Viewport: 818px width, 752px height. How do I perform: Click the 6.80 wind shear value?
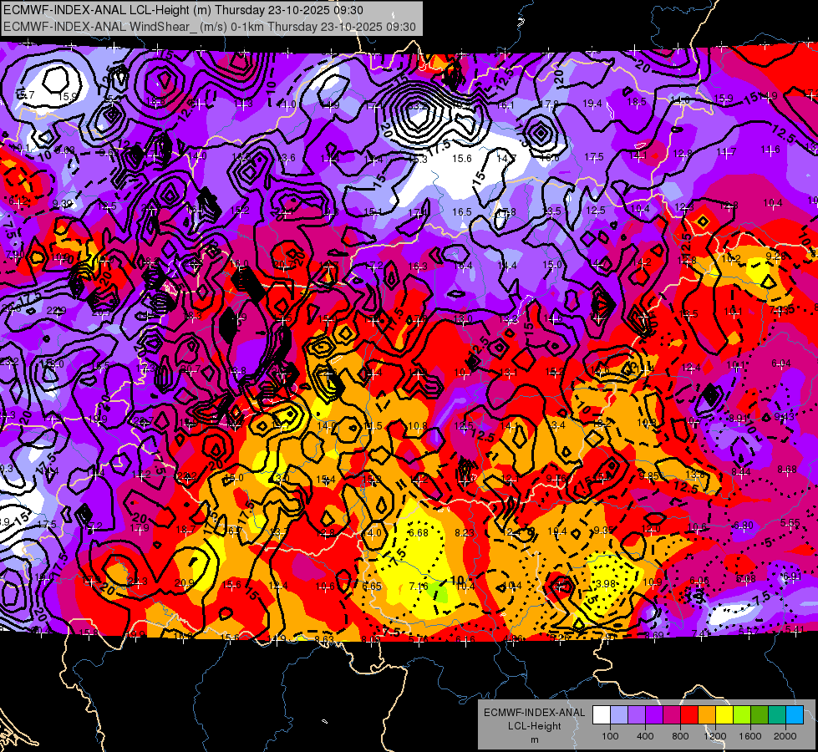[744, 525]
